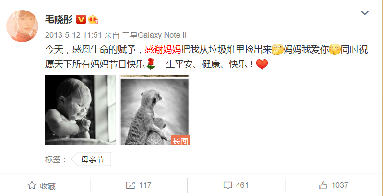Open the 2013-5-12 11:51 timestamp link
Viewport: 383px width, 196px height.
point(73,35)
